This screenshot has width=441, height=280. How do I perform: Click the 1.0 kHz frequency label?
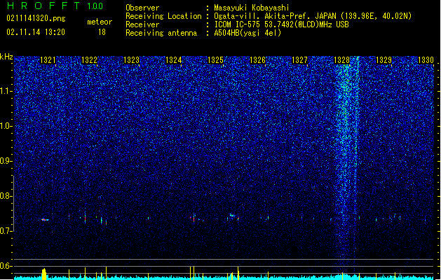point(6,126)
